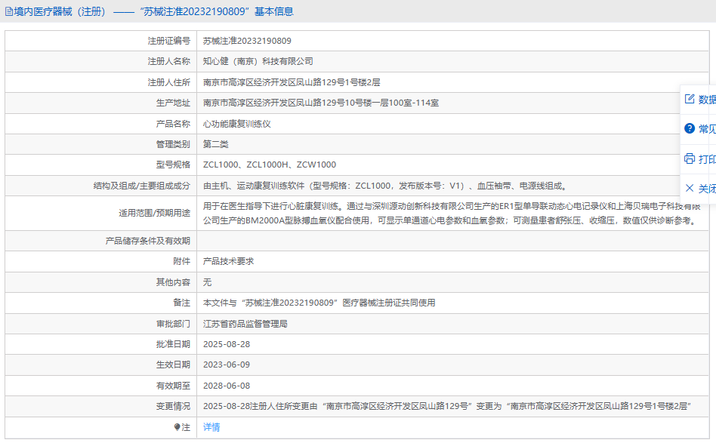This screenshot has width=716, height=443.
Task: Click the 管理类别 field label
Action: pos(173,145)
